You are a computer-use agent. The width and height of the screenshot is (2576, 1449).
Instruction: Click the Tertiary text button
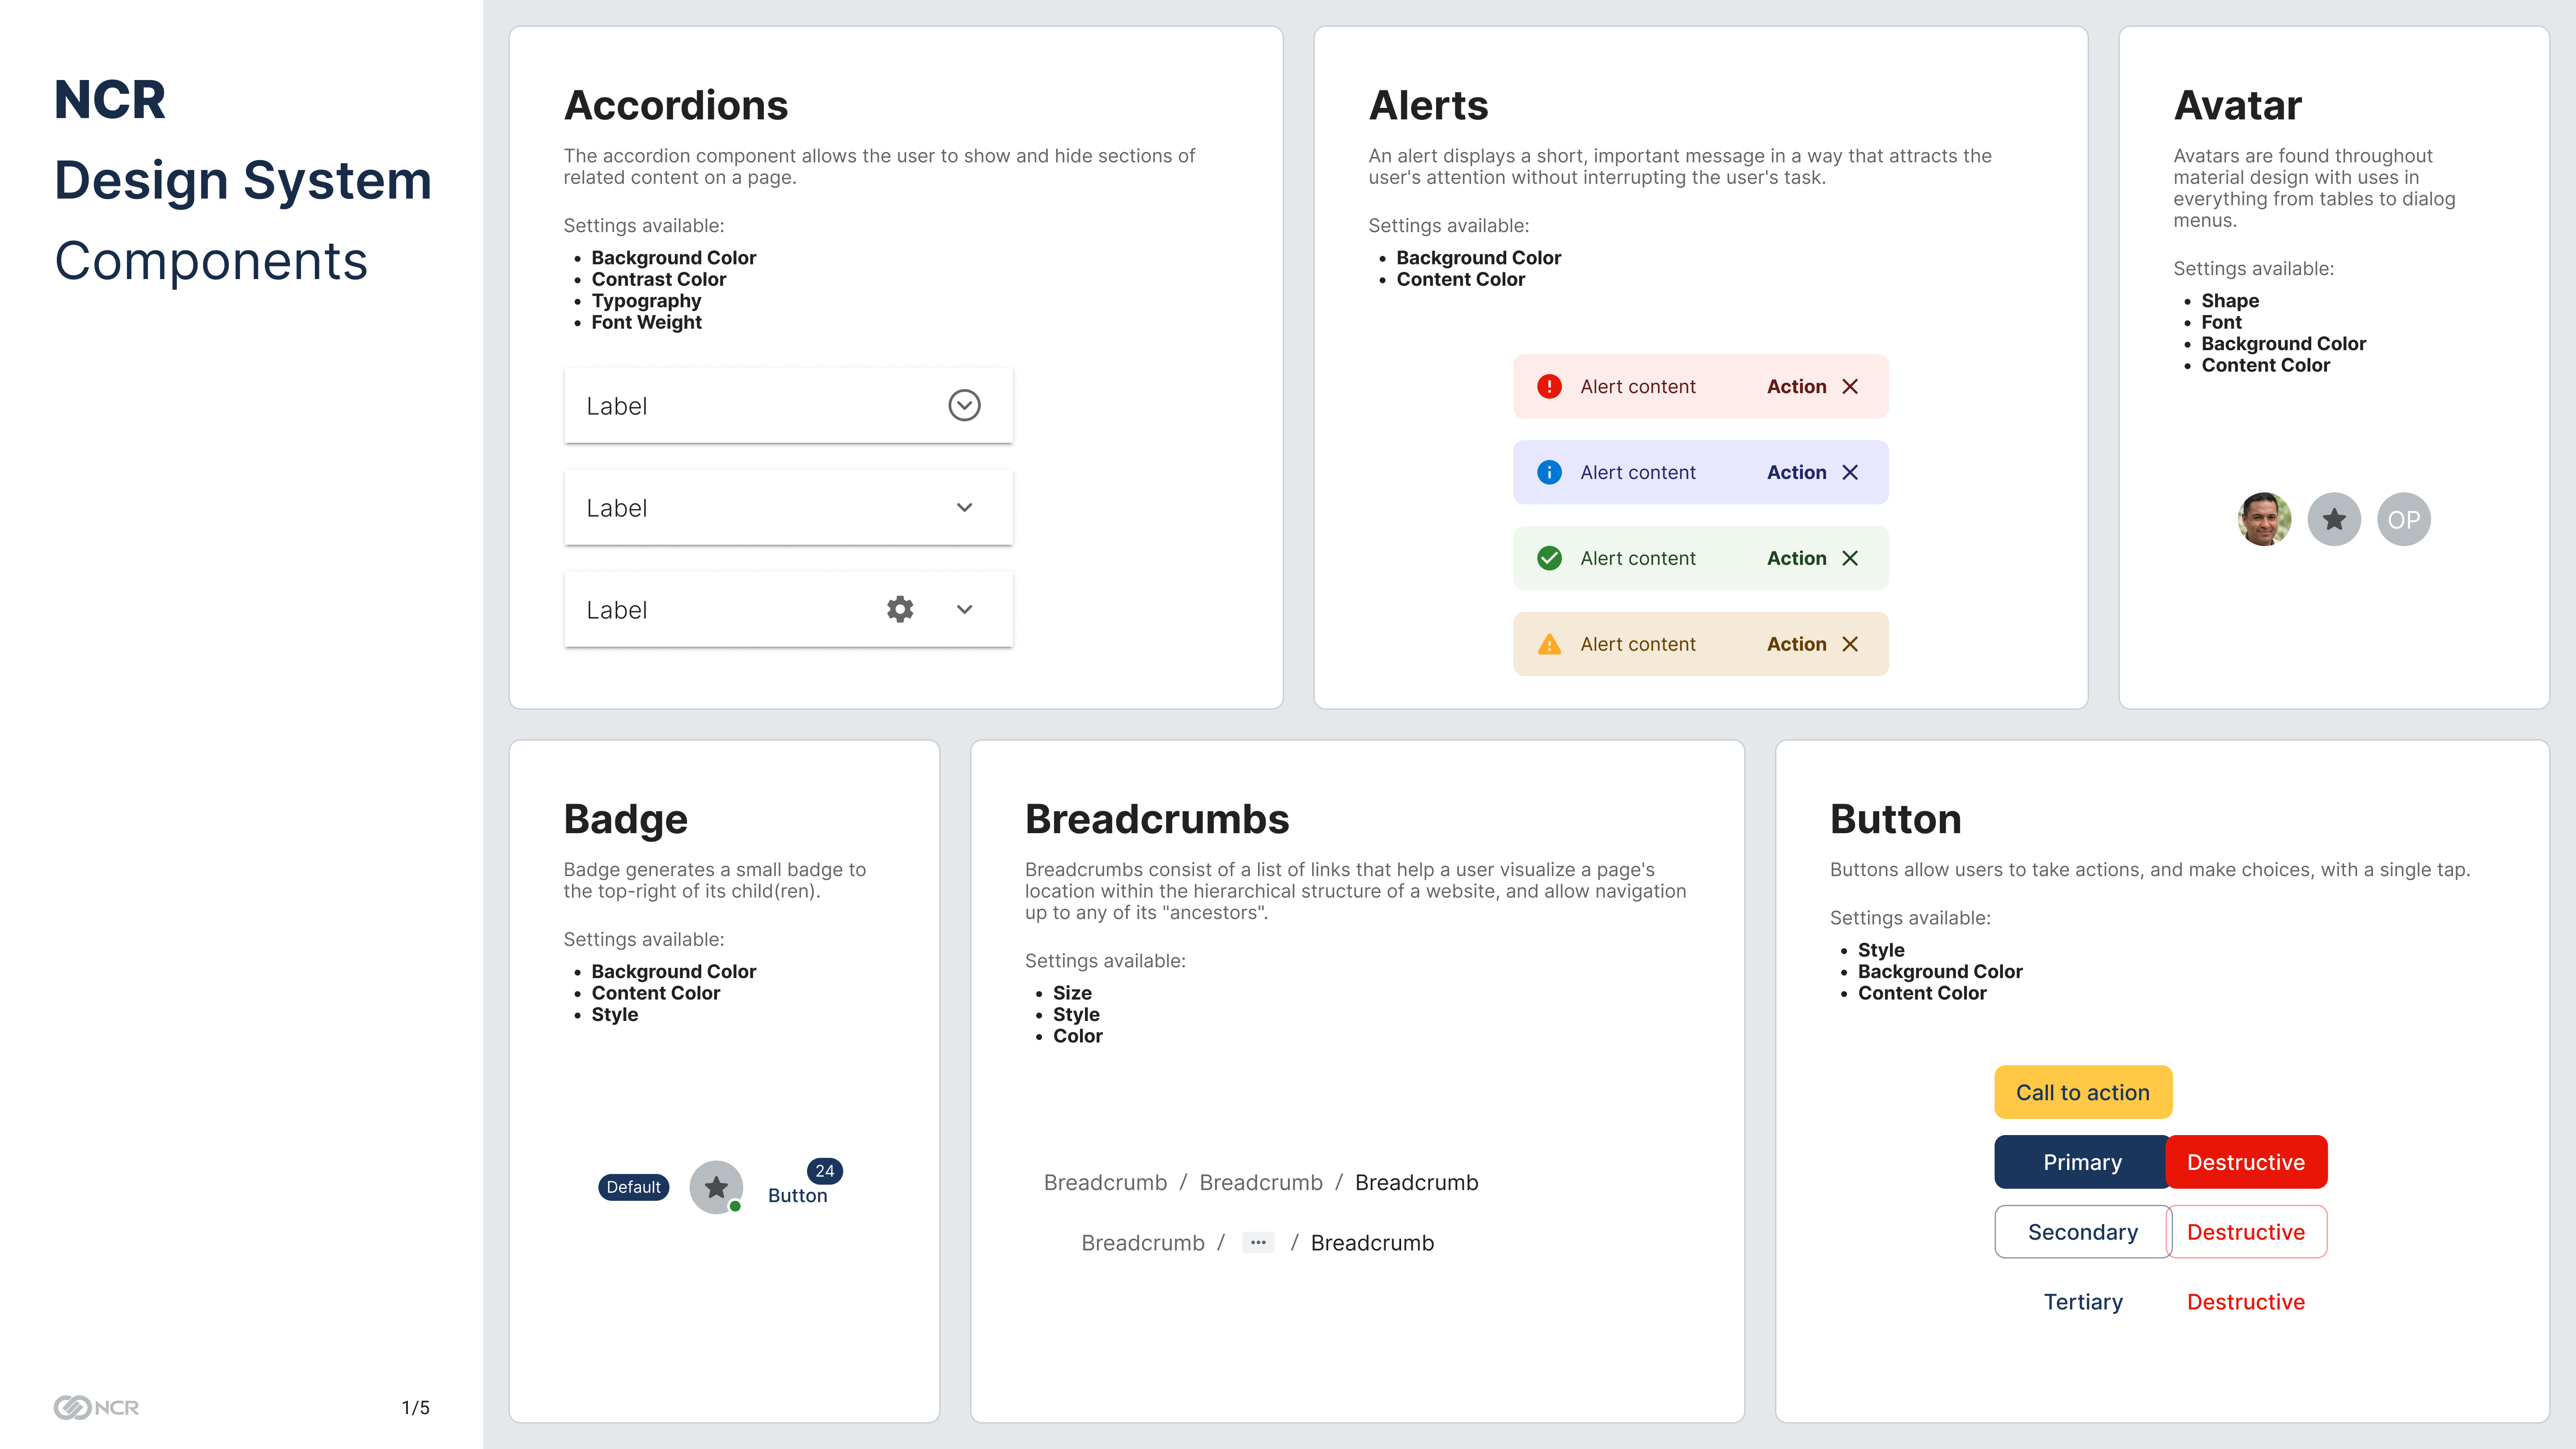[x=2083, y=1302]
